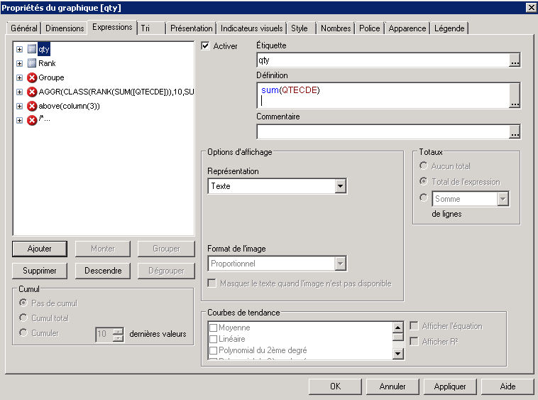
Task: Switch to the Dimensions tab
Action: 65,28
